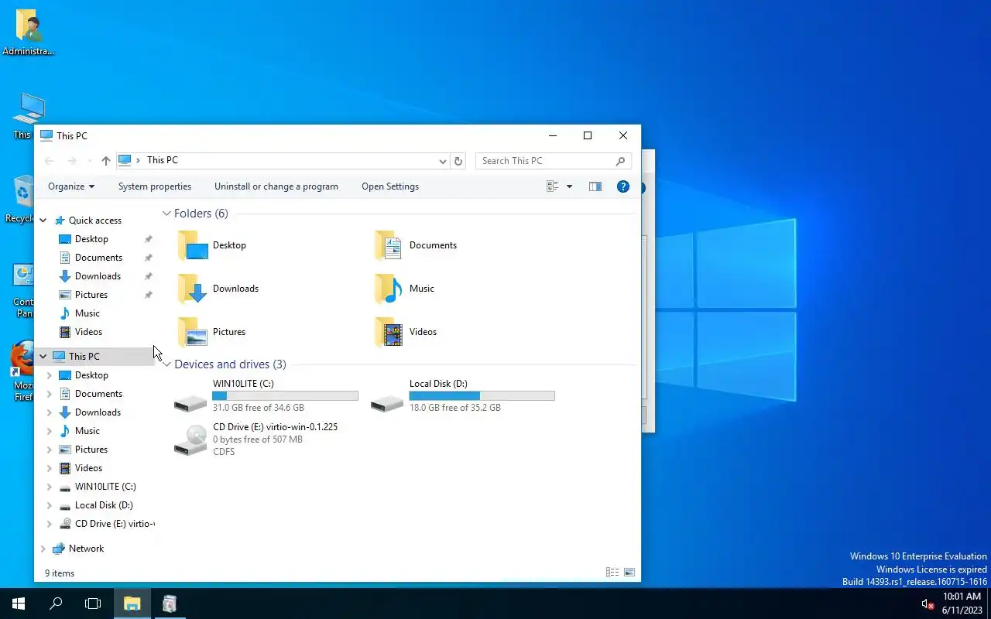Click Uninstall or change a program
Viewport: 991px width, 619px height.
tap(276, 186)
